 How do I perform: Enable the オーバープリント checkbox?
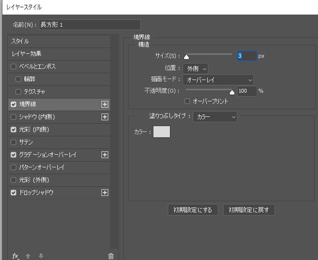click(187, 101)
